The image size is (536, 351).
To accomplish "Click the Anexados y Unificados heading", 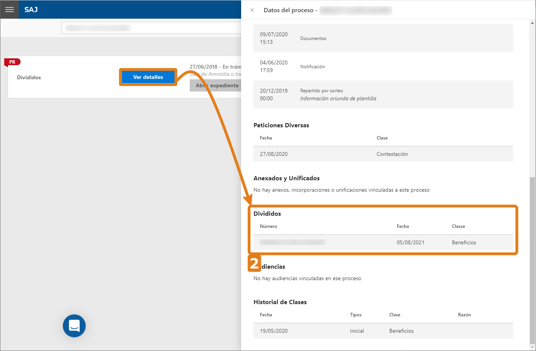I will point(286,178).
